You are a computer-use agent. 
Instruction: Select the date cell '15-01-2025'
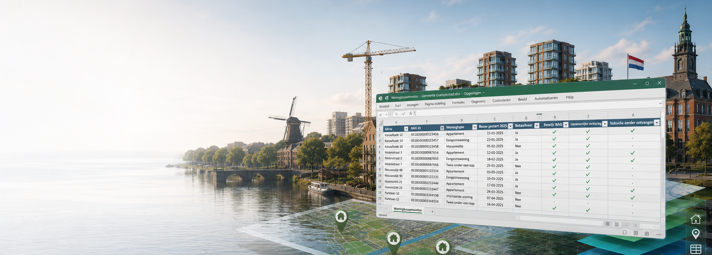click(495, 133)
